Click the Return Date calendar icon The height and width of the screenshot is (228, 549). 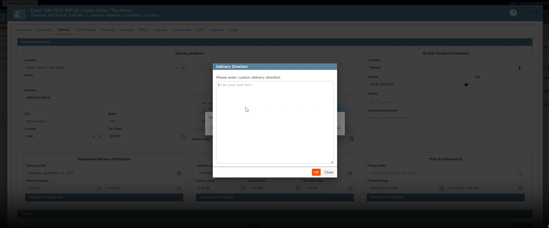click(352, 139)
